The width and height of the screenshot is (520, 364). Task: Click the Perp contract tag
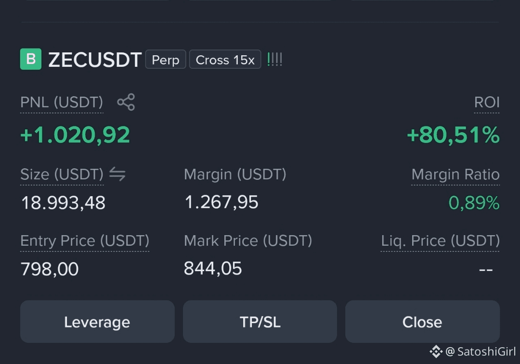(166, 60)
